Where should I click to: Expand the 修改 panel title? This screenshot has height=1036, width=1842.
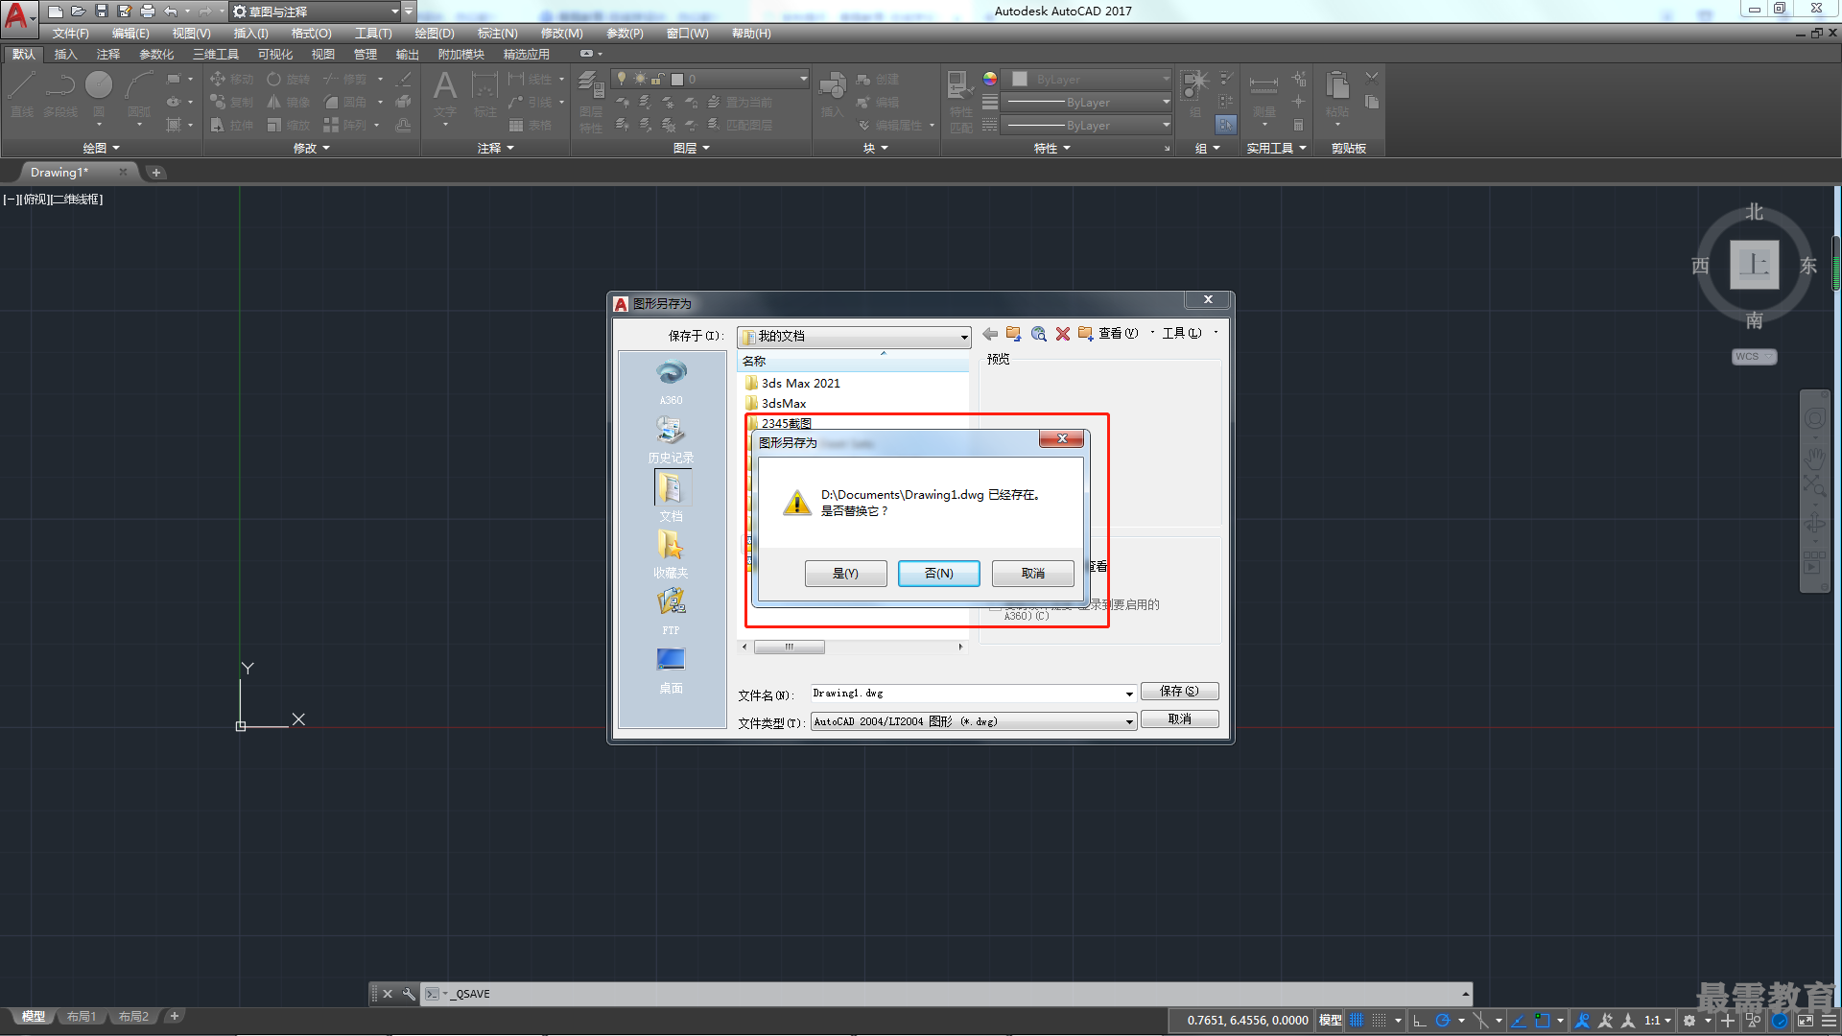point(311,148)
